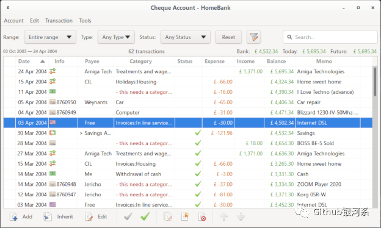This screenshot has width=381, height=228.
Task: Expand the Range 'Entire range' dropdown
Action: tap(50, 37)
